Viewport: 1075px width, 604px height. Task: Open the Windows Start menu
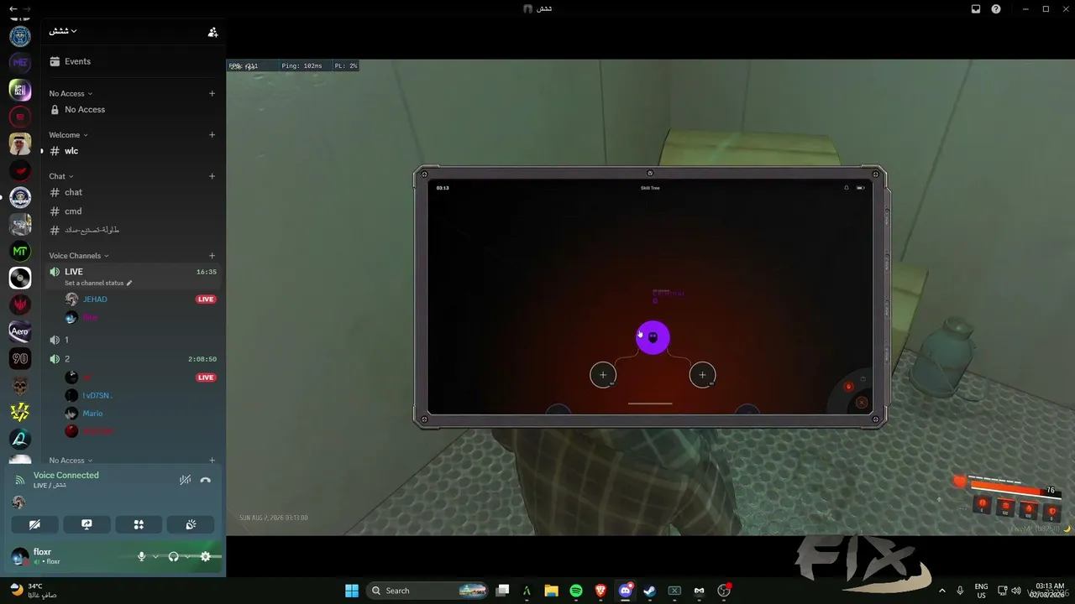point(352,591)
